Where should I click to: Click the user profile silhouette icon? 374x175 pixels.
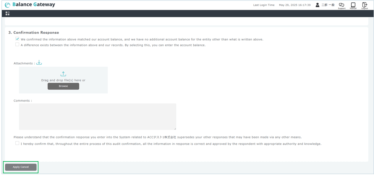318,5
